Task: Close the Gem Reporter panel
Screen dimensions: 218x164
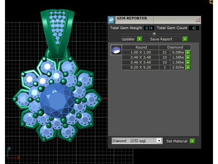Action: pos(198,20)
